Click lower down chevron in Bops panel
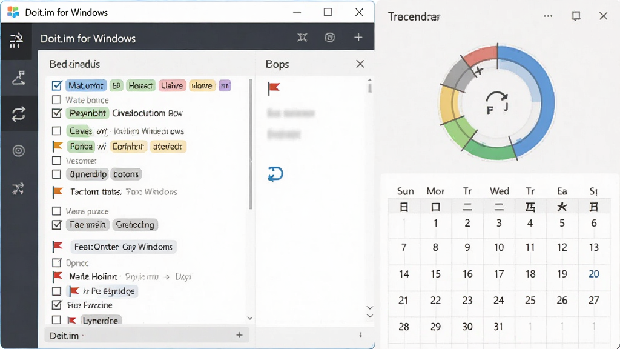620x349 pixels. [370, 316]
